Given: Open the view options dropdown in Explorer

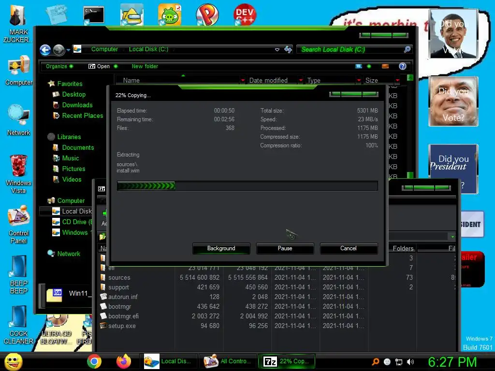Looking at the screenshot, I should [x=369, y=66].
